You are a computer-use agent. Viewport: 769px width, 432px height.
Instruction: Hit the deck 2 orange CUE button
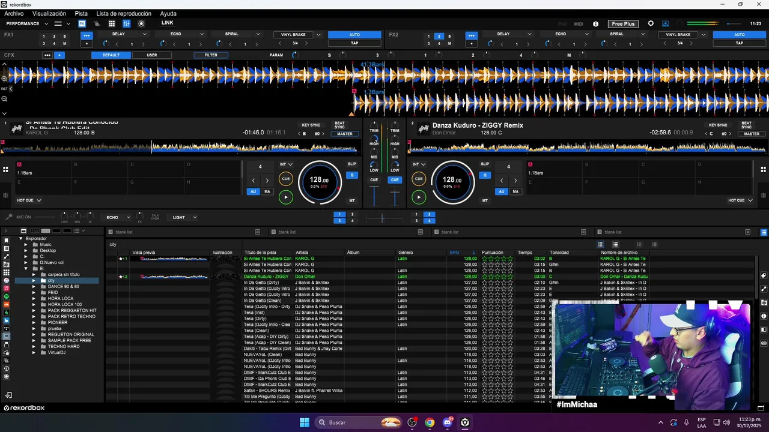pos(419,179)
